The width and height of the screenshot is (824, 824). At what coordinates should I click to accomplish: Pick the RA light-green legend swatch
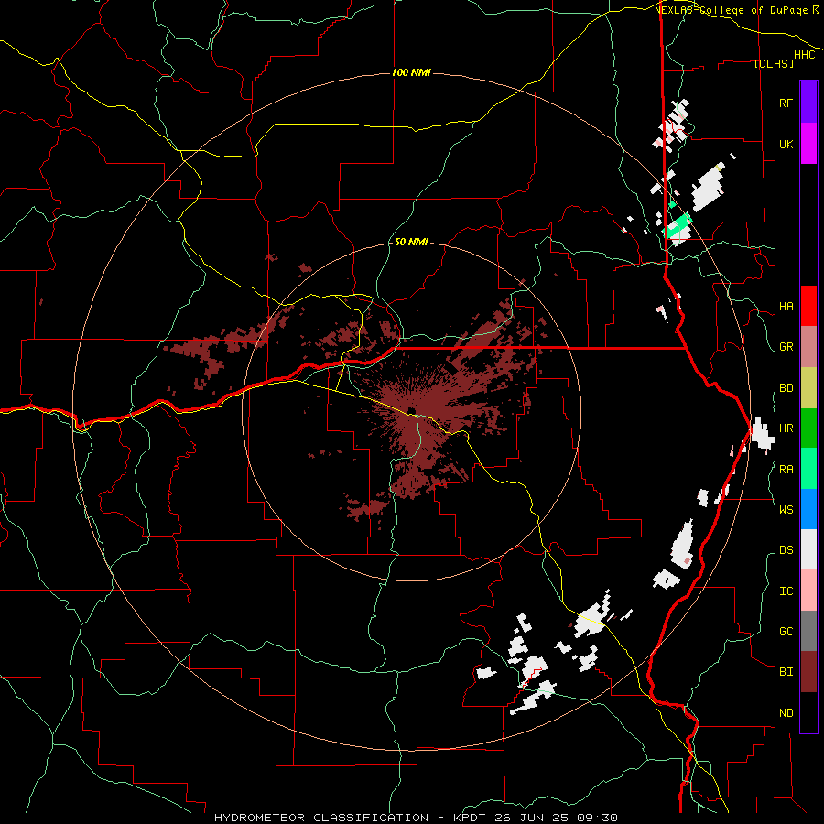point(808,469)
